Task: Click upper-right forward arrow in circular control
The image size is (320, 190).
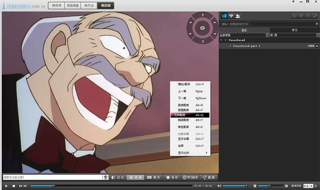Action: pos(215,22)
